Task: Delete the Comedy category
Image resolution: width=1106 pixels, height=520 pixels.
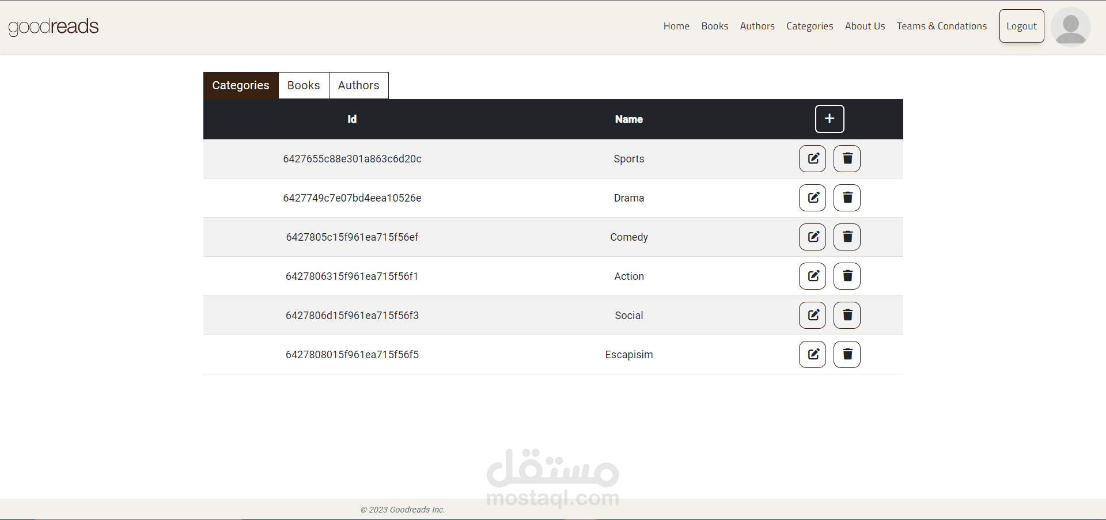Action: 847,237
